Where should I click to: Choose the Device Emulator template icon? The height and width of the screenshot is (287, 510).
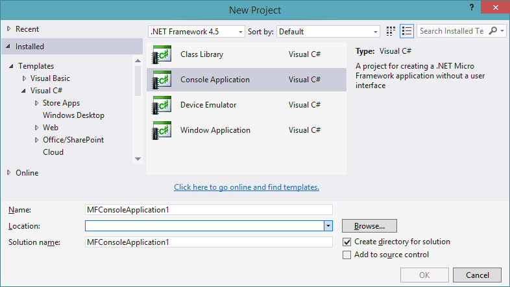[162, 105]
